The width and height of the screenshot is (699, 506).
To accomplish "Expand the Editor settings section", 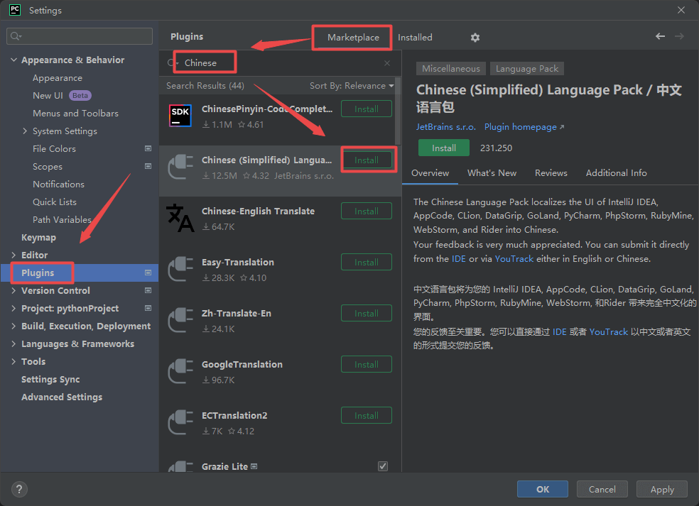I will 14,255.
